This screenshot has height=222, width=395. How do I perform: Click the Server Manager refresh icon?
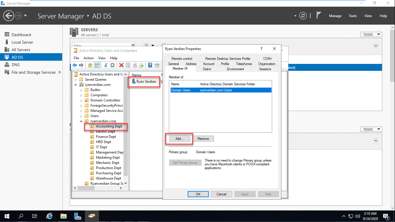[x=303, y=16]
